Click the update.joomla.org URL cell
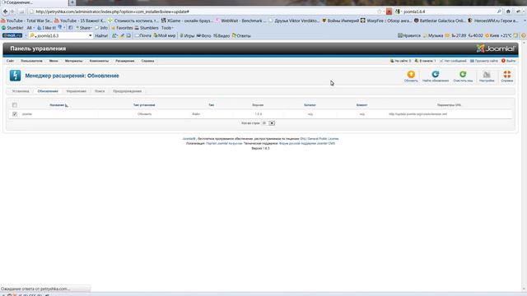The height and width of the screenshot is (296, 527). (x=417, y=114)
